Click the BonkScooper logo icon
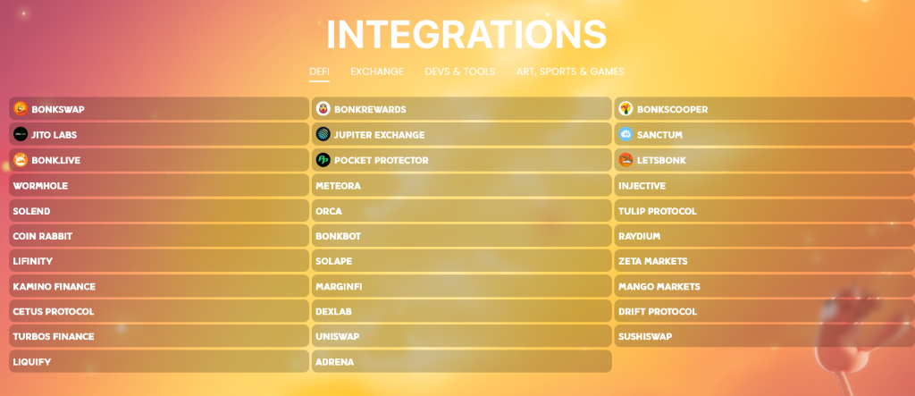Image resolution: width=915 pixels, height=396 pixels. [x=625, y=109]
